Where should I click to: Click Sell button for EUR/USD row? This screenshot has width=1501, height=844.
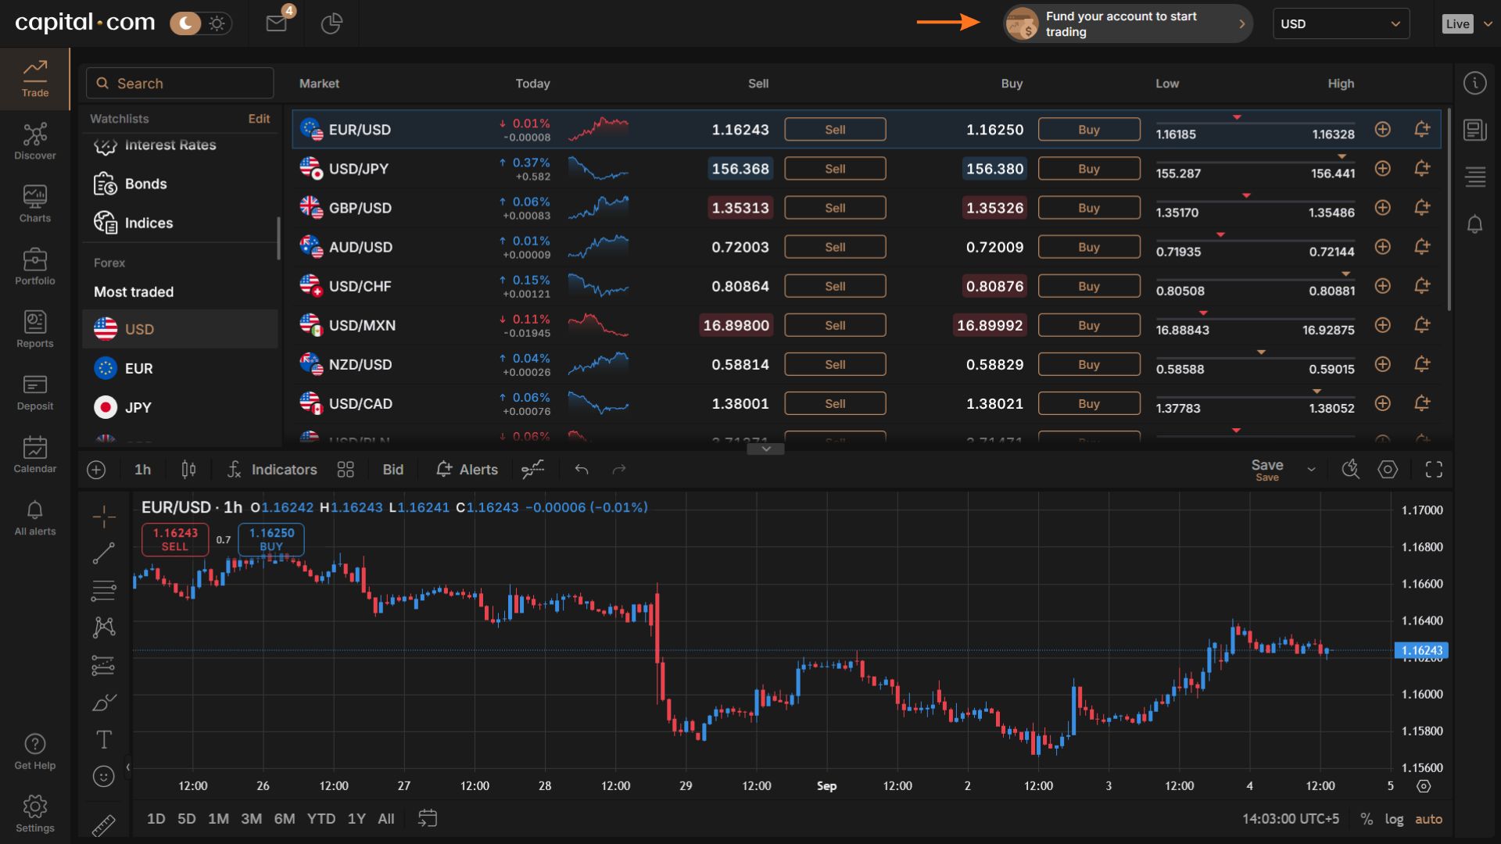pyautogui.click(x=835, y=130)
